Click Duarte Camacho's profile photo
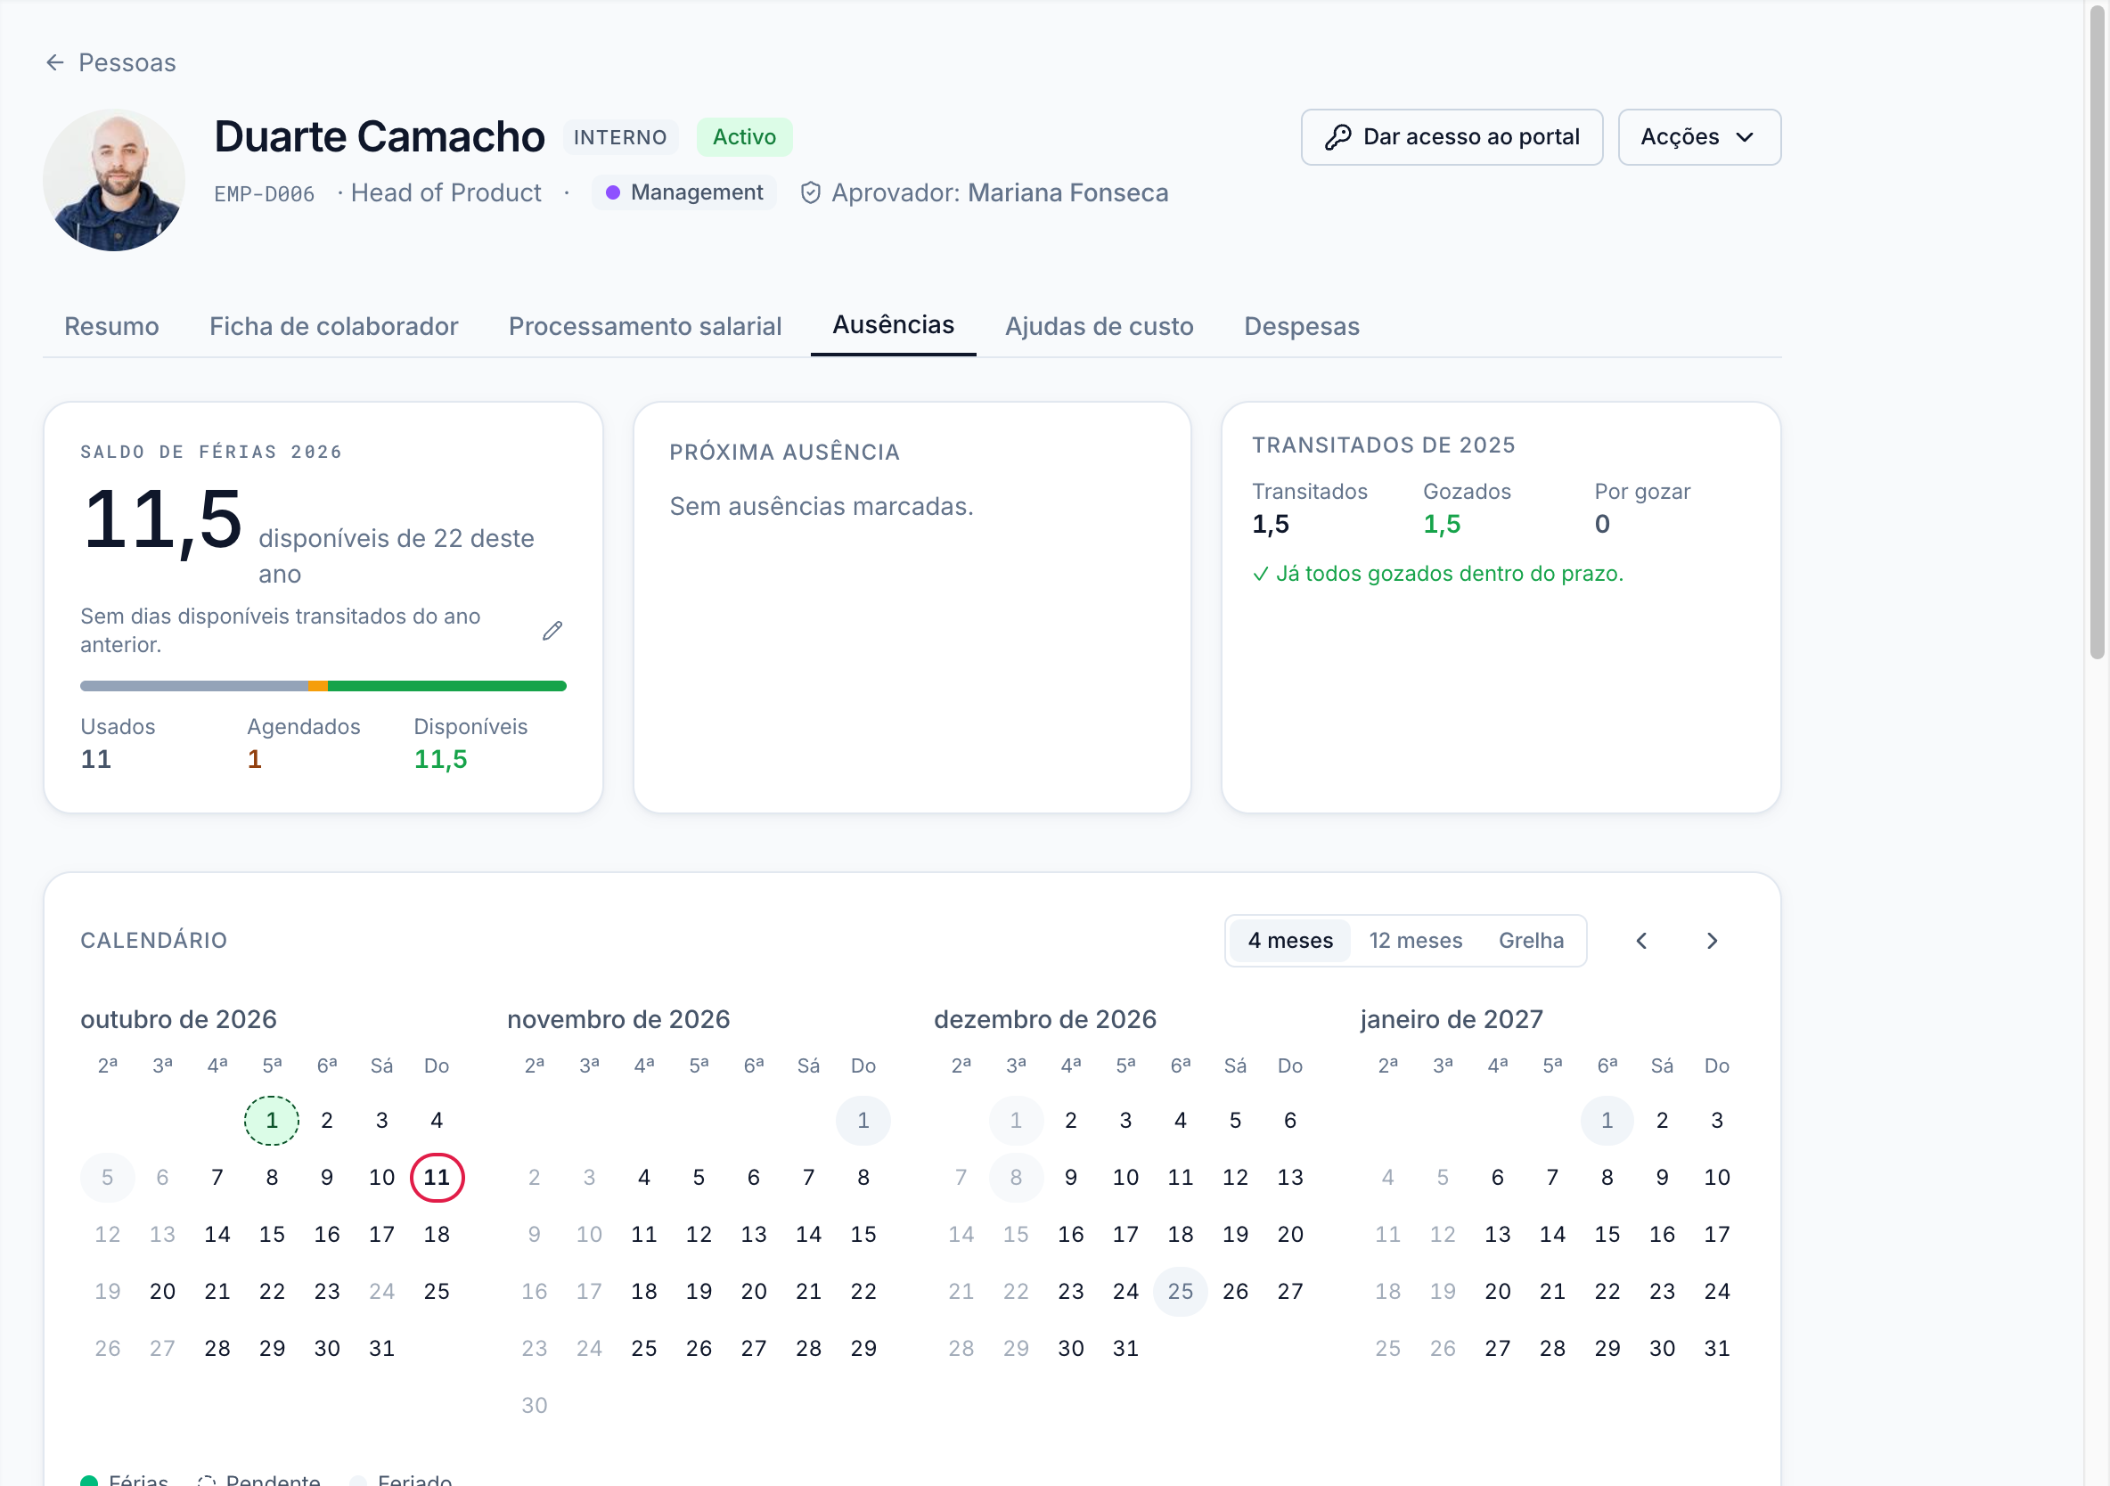Image resolution: width=2110 pixels, height=1486 pixels. coord(115,180)
